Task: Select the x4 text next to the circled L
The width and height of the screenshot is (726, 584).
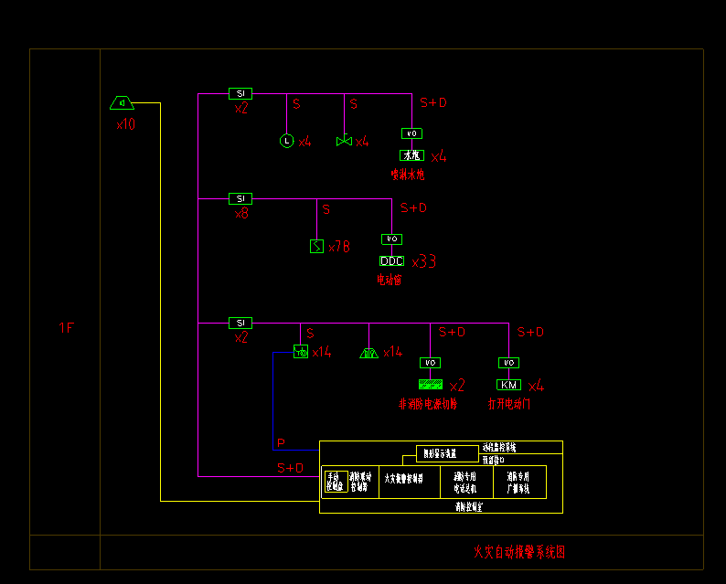Action: pyautogui.click(x=304, y=142)
